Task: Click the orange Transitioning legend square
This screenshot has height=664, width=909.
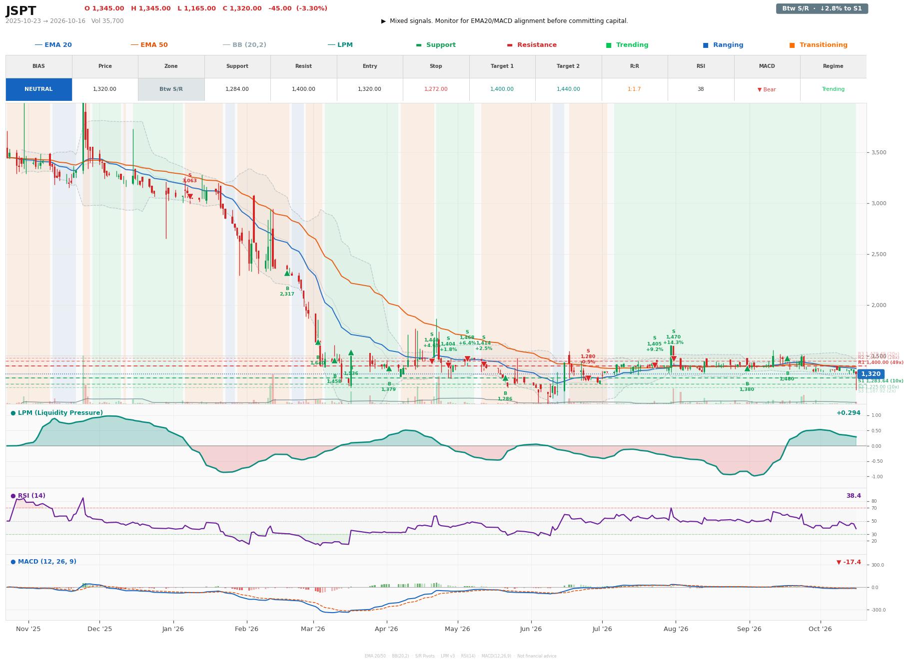Action: click(792, 45)
